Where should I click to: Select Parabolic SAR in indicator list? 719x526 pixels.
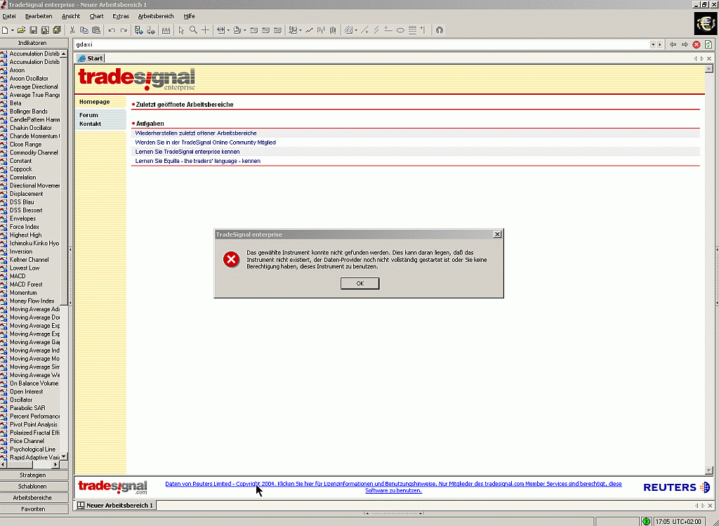[x=27, y=408]
